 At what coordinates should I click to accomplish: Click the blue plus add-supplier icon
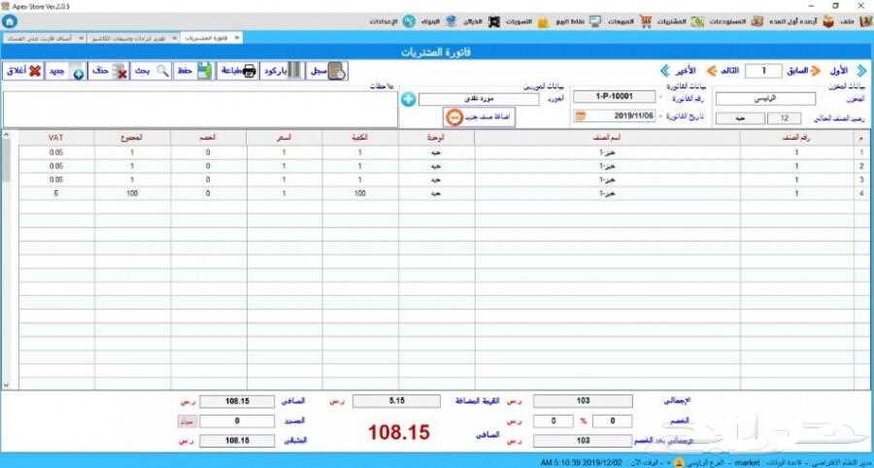(408, 99)
